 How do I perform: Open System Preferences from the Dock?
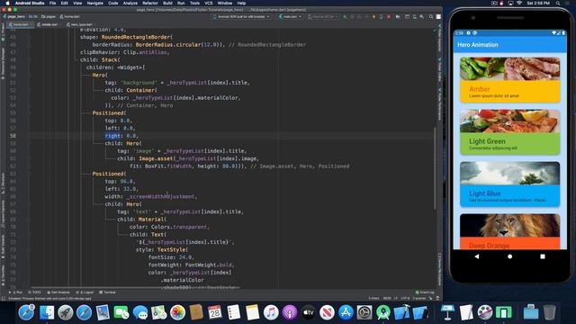[x=364, y=312]
